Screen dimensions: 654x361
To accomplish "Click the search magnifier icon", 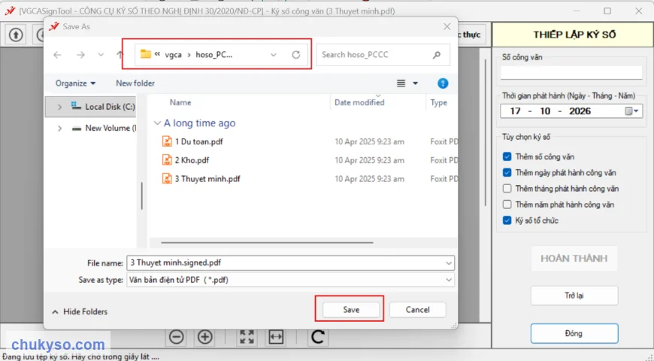I will pyautogui.click(x=437, y=55).
